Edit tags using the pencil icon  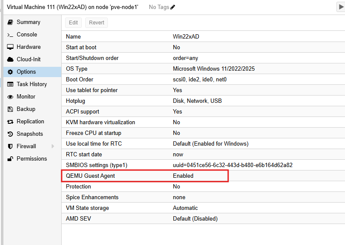[x=173, y=7]
